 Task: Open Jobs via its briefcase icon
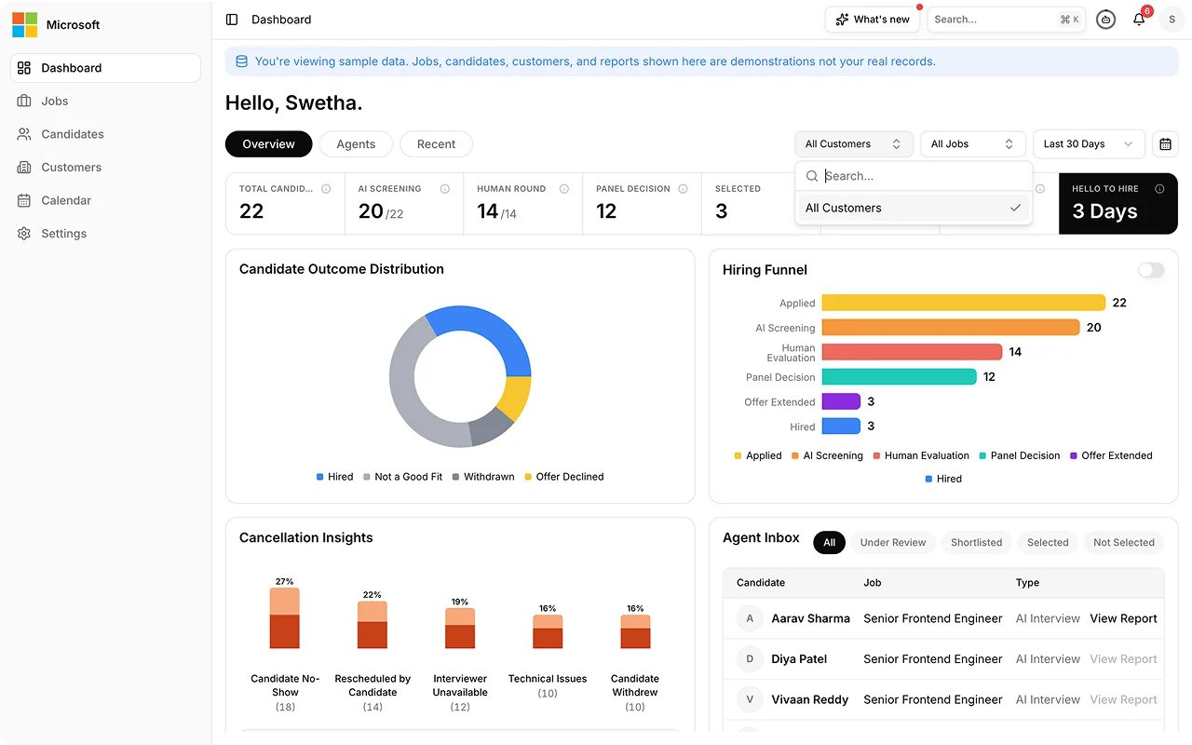[x=24, y=101]
